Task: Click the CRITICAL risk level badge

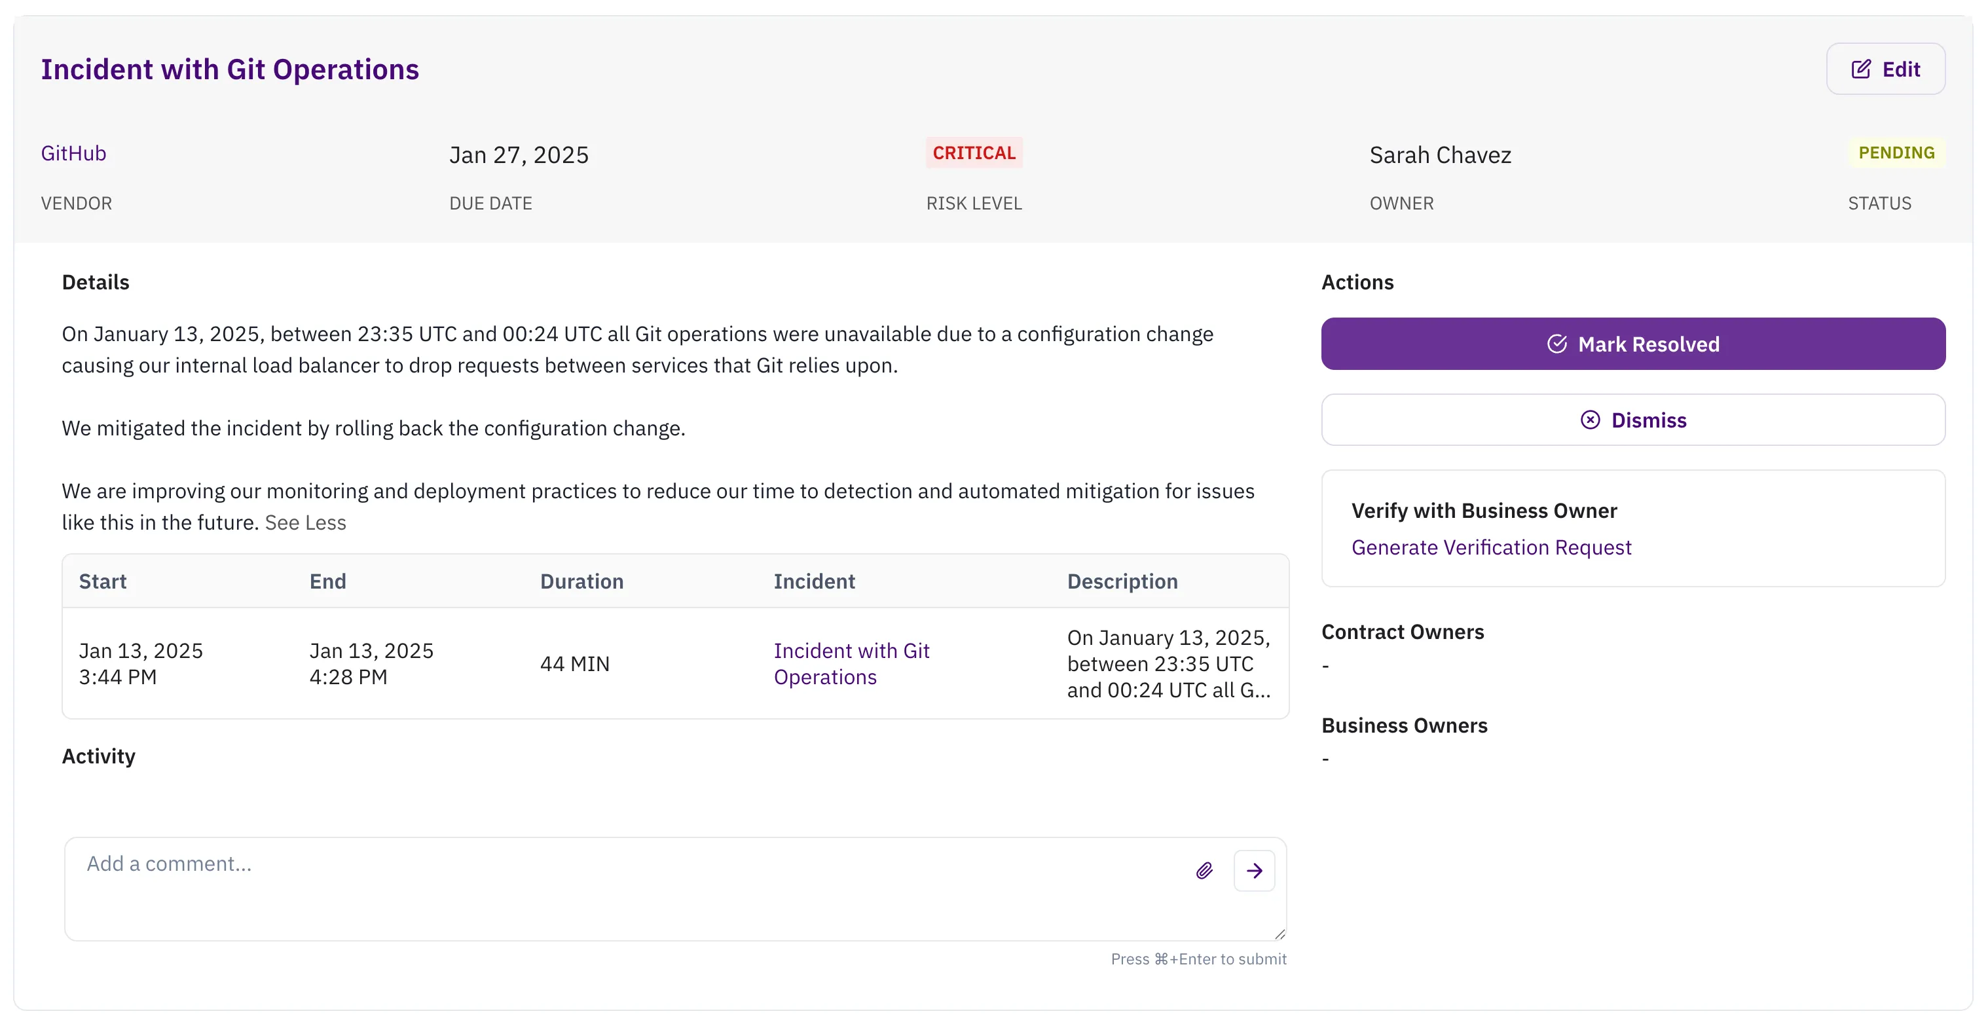Action: coord(974,153)
